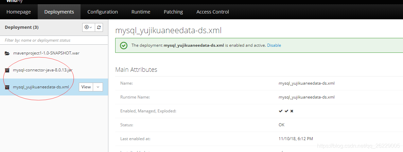
Task: Open the add deployment plus dropdown
Action: 88,27
